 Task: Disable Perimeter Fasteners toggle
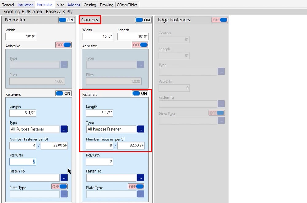(63, 93)
